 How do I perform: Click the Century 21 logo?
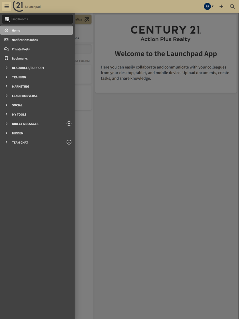click(x=18, y=6)
